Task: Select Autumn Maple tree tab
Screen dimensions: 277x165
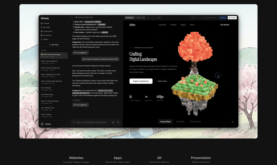Action: tap(165, 122)
